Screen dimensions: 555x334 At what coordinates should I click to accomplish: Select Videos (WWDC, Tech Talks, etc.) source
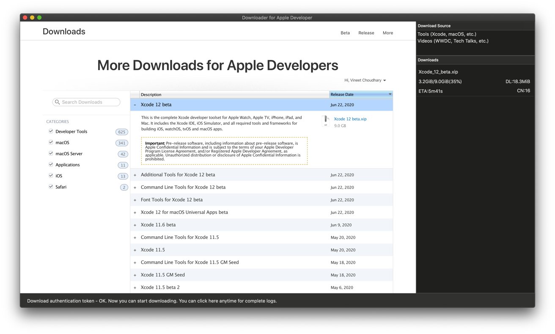(x=453, y=41)
